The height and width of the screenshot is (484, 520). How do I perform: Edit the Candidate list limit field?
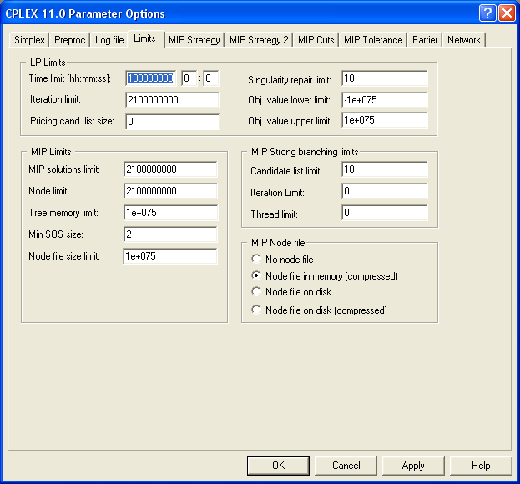click(x=385, y=169)
